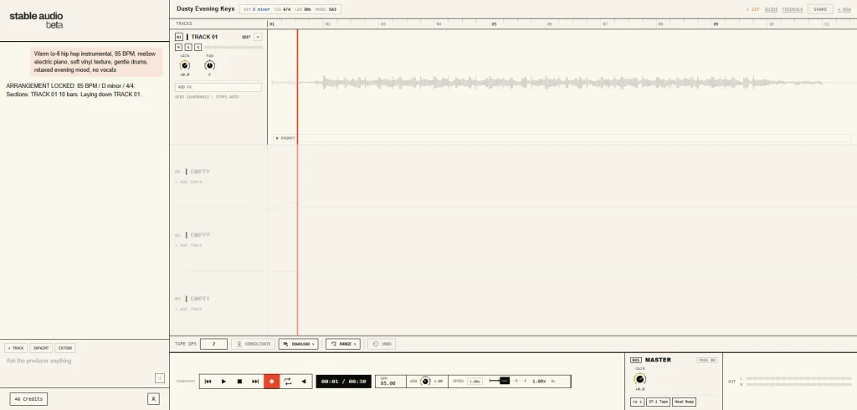Stop playback with the square button
Viewport: 857px width, 410px height.
pyautogui.click(x=239, y=382)
